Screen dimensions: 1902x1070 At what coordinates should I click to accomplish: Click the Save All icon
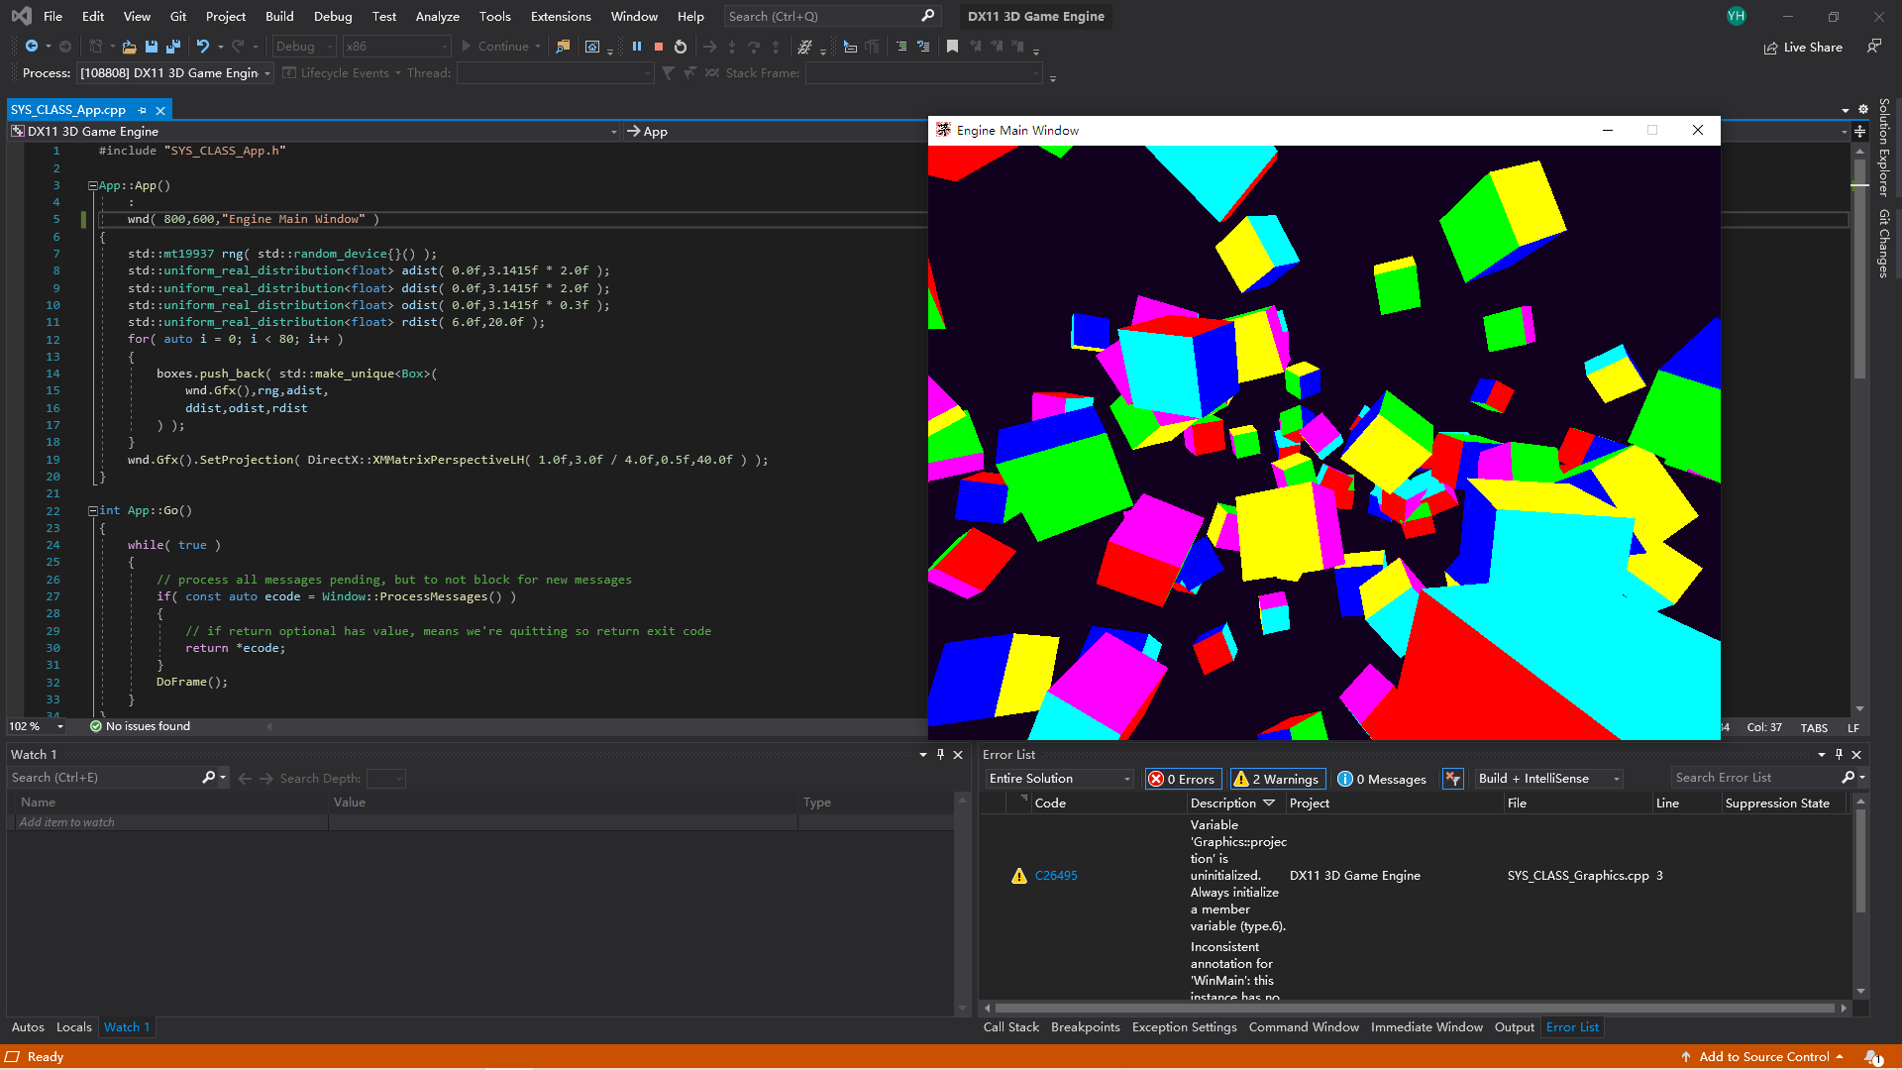(173, 47)
